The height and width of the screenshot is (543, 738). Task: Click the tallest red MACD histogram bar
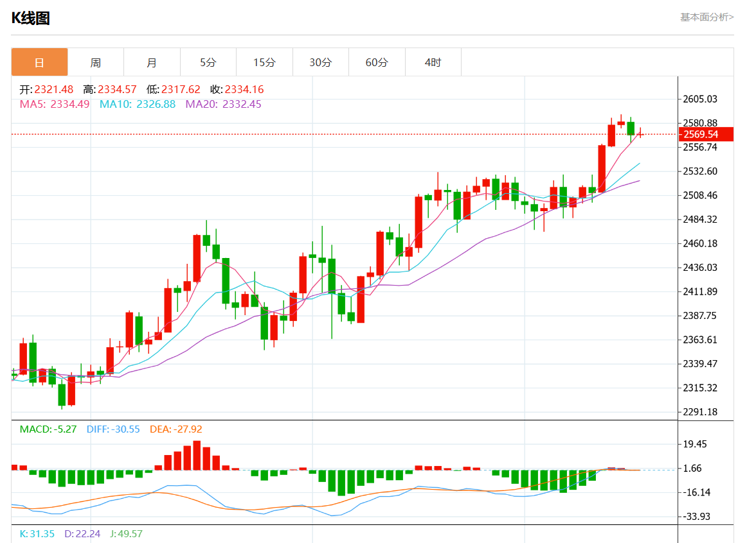197,455
